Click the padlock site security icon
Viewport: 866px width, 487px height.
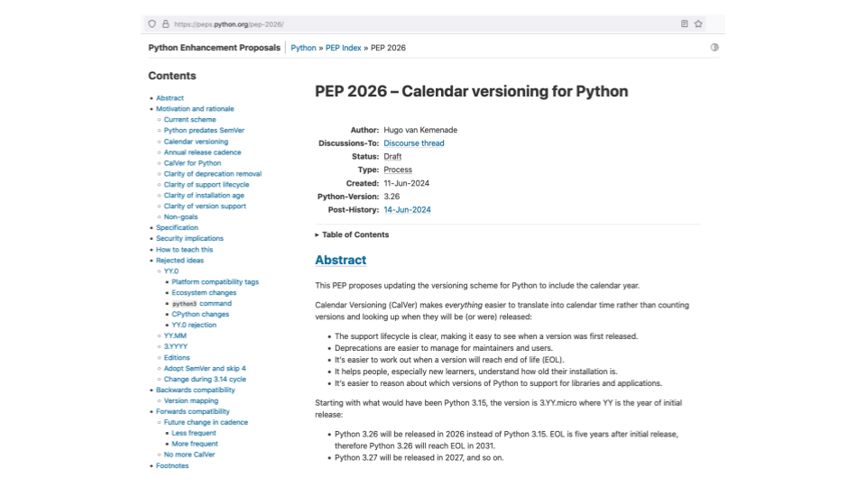point(165,23)
